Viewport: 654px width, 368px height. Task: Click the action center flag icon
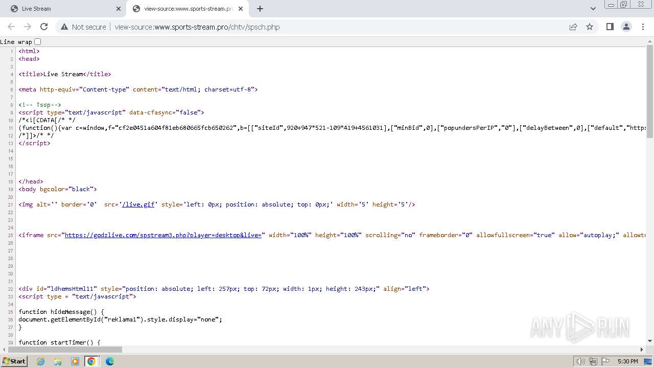tap(606, 361)
